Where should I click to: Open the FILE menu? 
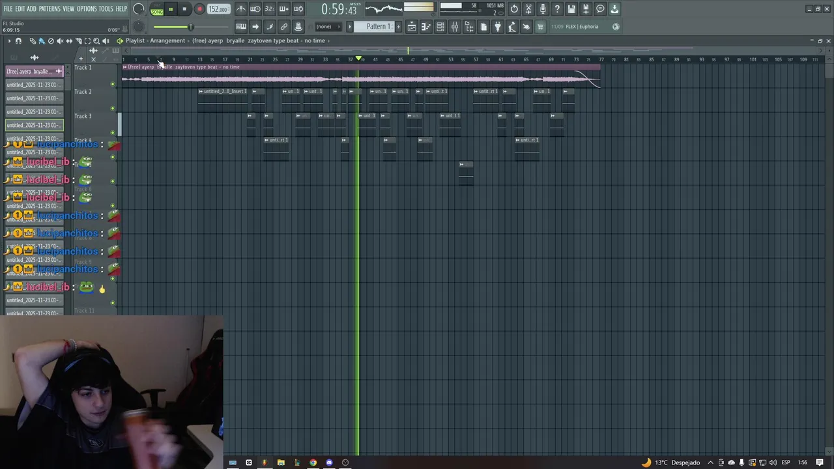point(8,8)
